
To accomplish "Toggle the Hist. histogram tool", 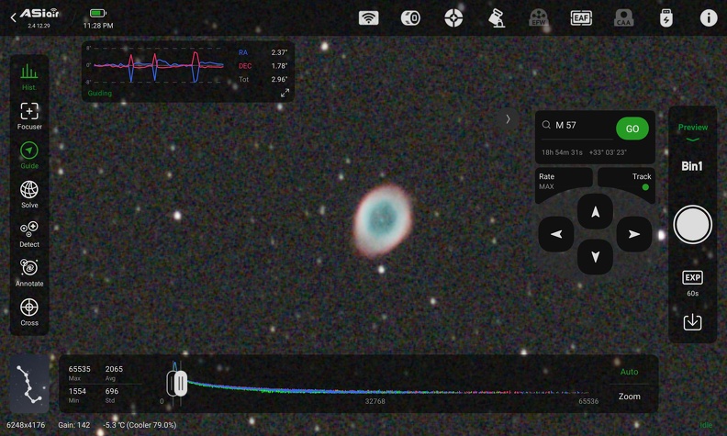I will click(29, 76).
